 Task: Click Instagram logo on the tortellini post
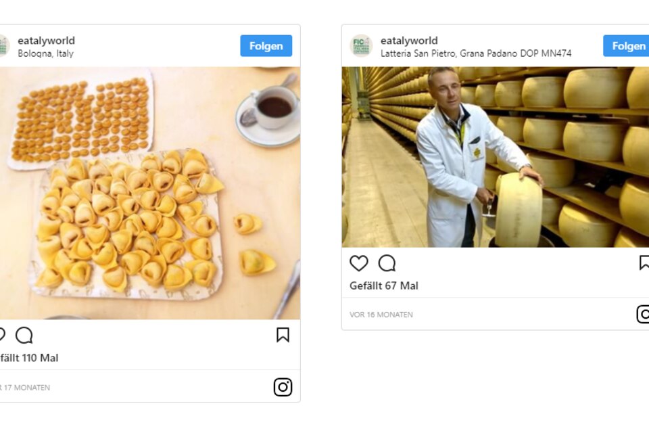pyautogui.click(x=283, y=387)
